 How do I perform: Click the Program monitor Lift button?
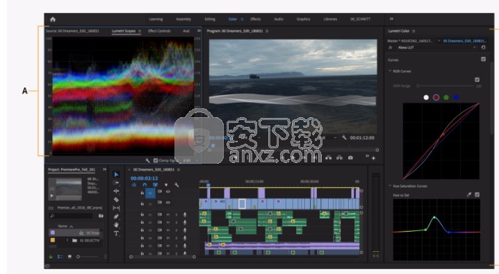(329, 157)
